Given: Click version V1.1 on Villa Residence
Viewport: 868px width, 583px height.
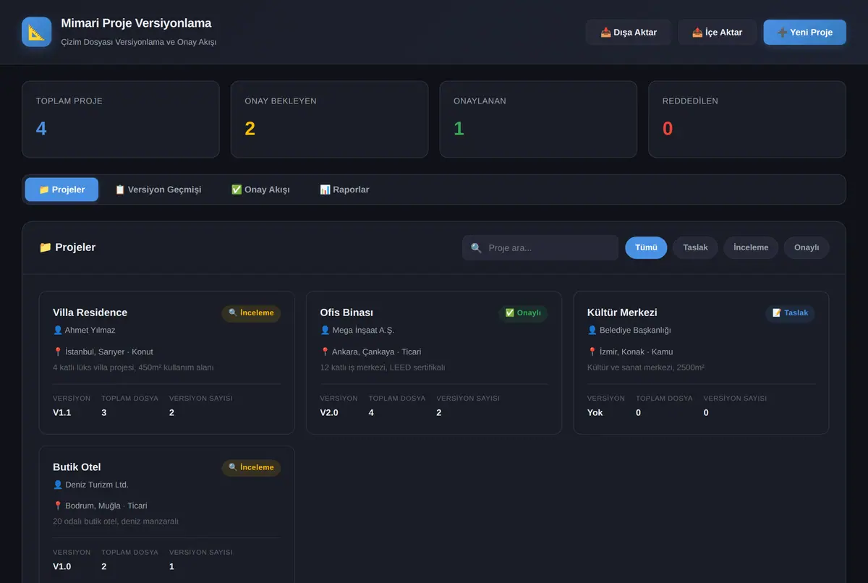Looking at the screenshot, I should click(62, 412).
